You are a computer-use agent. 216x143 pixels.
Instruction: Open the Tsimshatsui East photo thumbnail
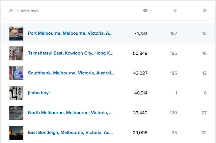click(x=16, y=53)
